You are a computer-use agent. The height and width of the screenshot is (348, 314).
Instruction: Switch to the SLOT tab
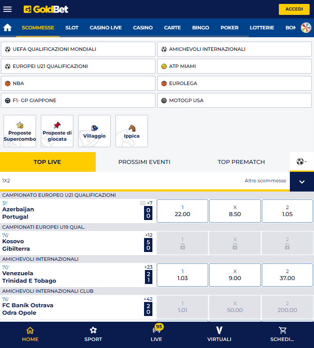[72, 28]
